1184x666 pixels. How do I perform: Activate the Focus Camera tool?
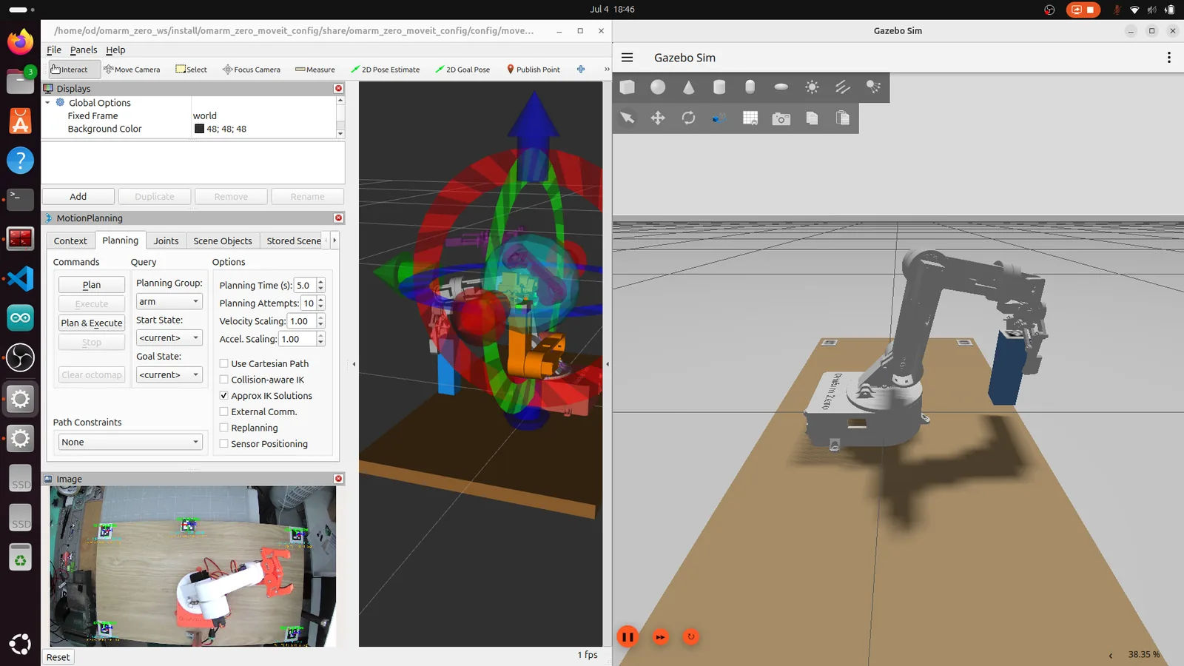tap(252, 70)
